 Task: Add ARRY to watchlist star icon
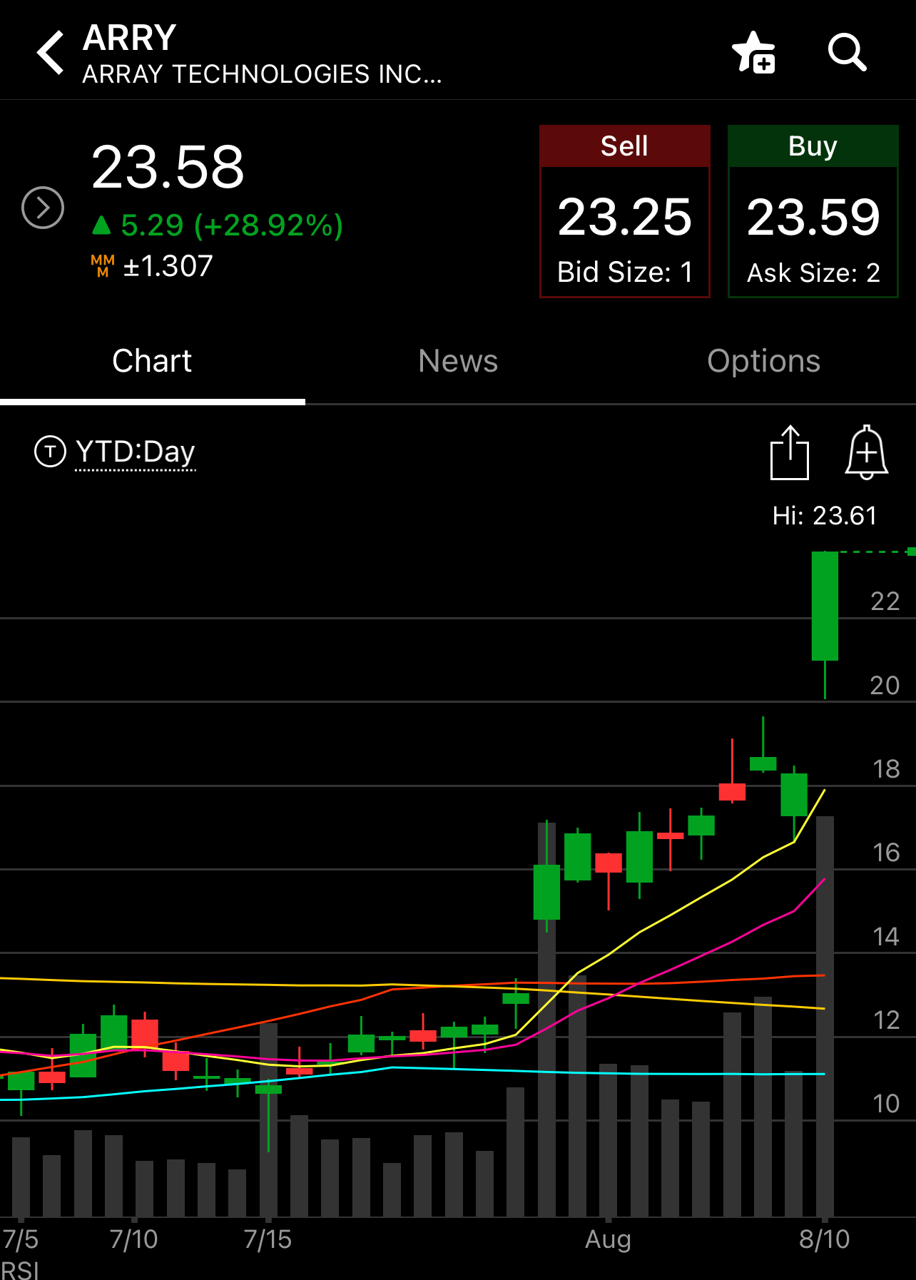click(x=754, y=52)
